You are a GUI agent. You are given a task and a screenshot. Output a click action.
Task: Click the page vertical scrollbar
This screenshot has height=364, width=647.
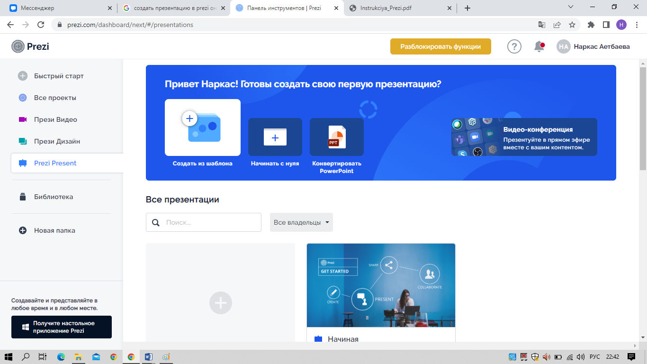tap(643, 118)
